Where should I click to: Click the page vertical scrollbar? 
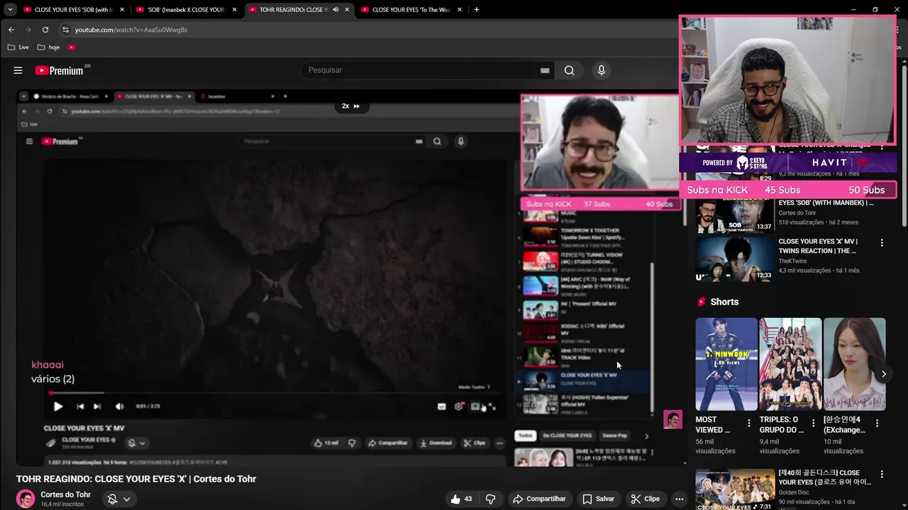[x=904, y=145]
